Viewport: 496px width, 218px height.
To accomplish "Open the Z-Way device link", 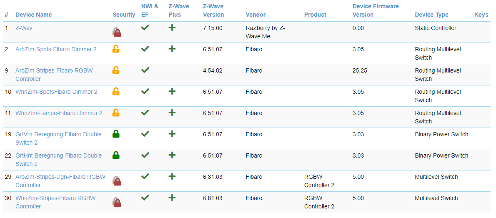I will [x=24, y=28].
